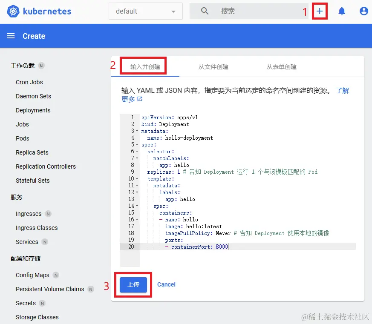Open the default namespace dropdown
The width and height of the screenshot is (372, 324).
pos(145,11)
